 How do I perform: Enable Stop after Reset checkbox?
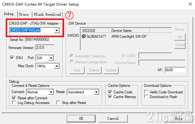58,103
